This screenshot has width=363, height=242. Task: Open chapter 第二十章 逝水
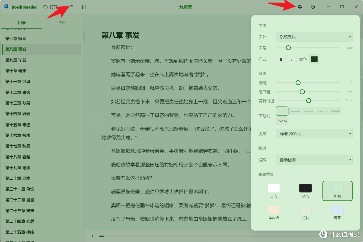pos(41,178)
